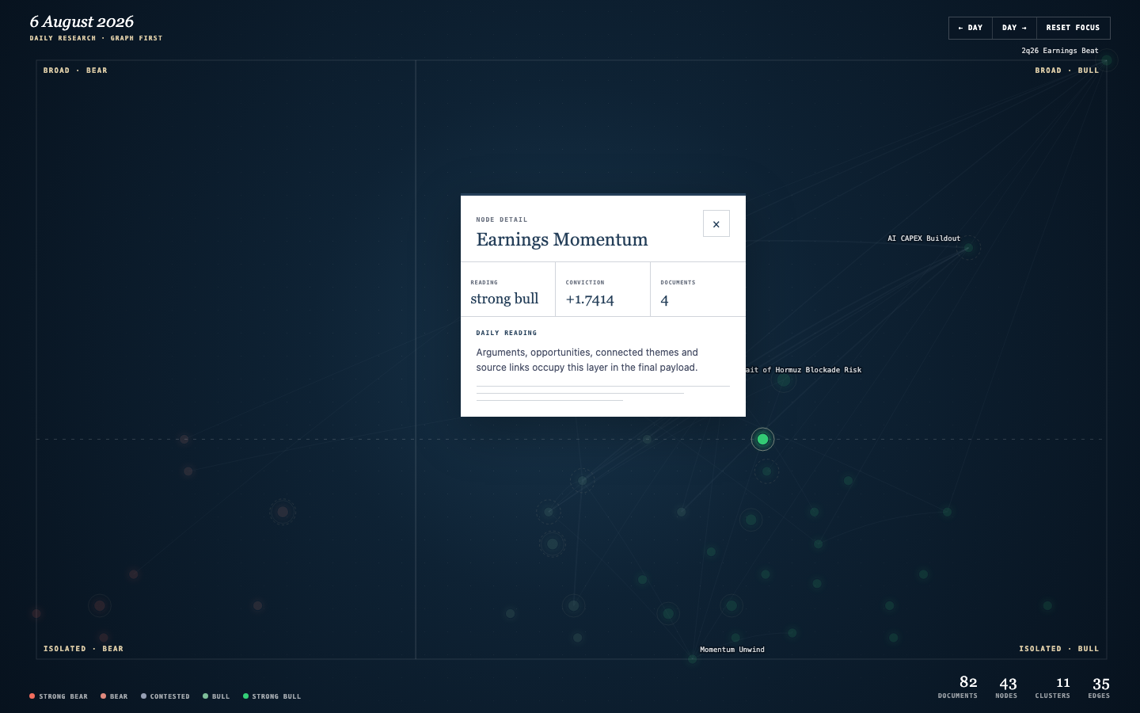Click the 'Earnings Momentum' panel title

coord(562,239)
